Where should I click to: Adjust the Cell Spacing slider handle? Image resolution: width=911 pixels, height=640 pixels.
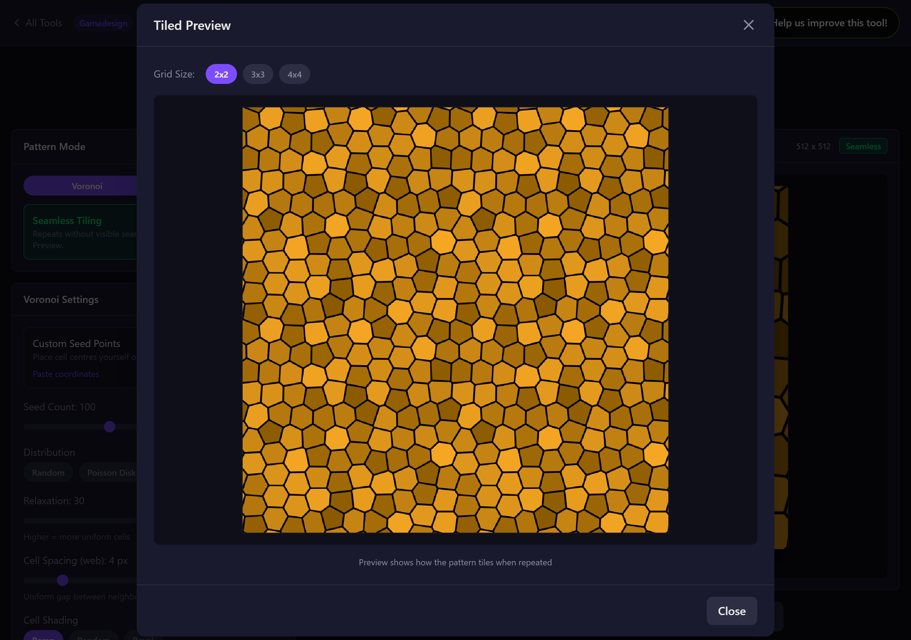click(x=63, y=581)
